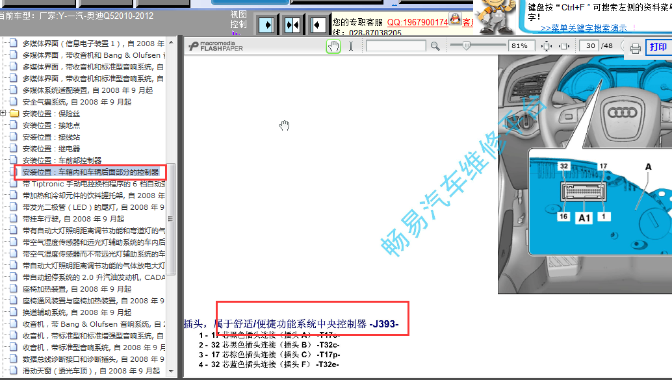This screenshot has width=672, height=380.
Task: Click the folder icon of 安装位置:保险丝
Action: [x=14, y=114]
